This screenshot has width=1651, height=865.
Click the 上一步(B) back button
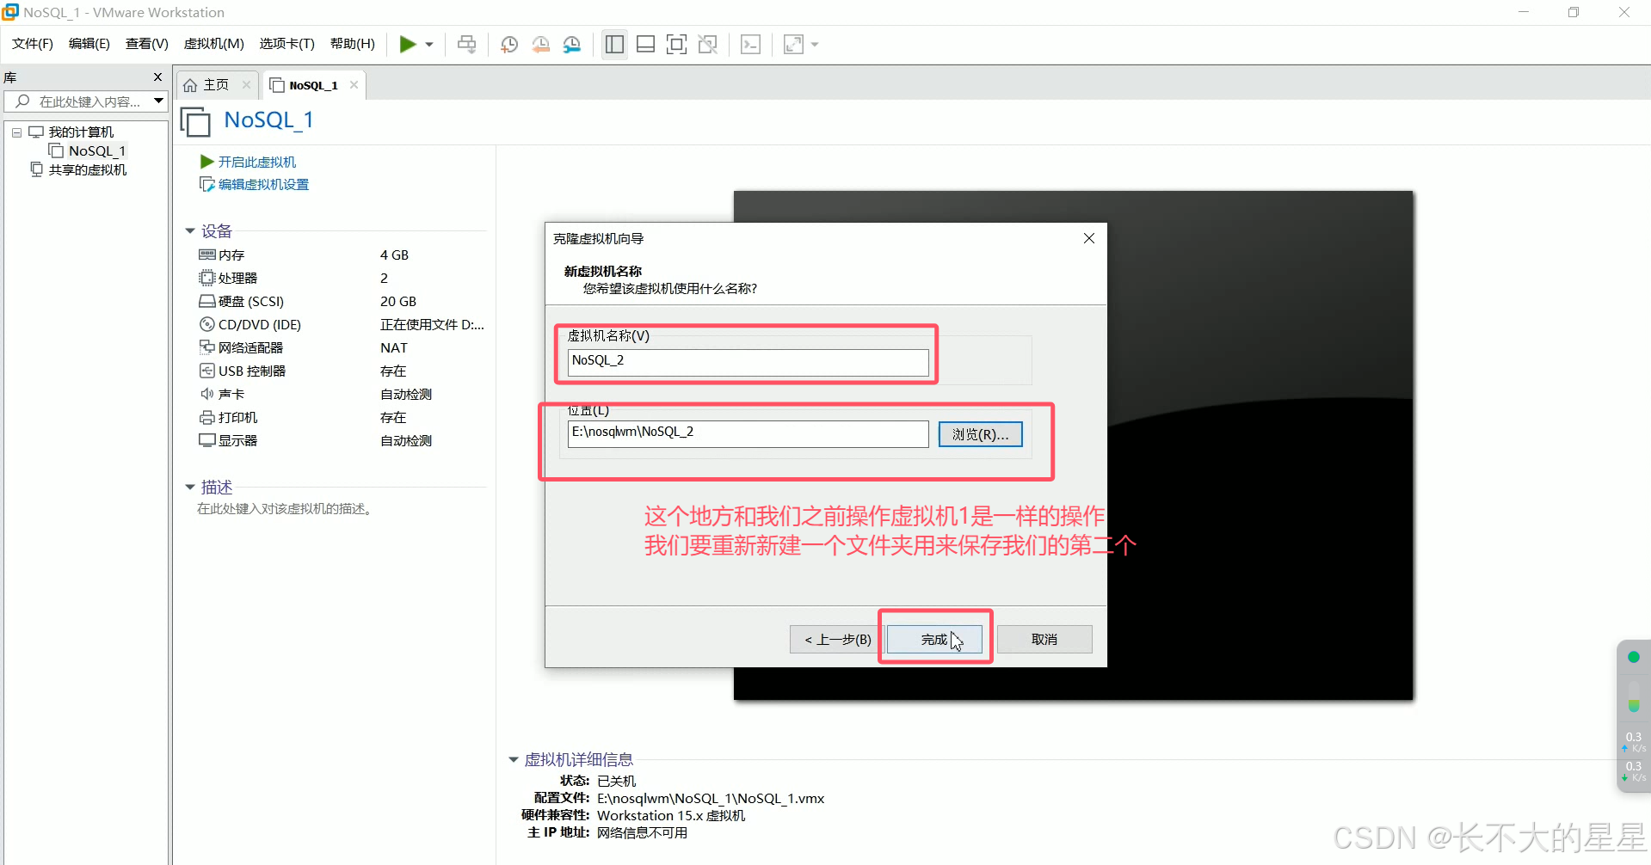pyautogui.click(x=837, y=639)
